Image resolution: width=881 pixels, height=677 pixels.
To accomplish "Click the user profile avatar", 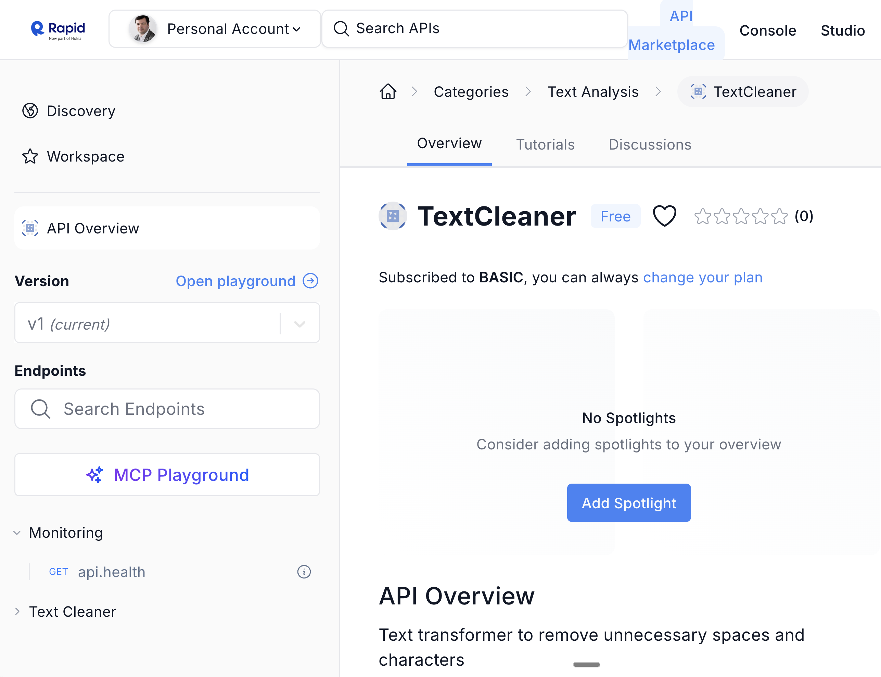I will [x=142, y=29].
